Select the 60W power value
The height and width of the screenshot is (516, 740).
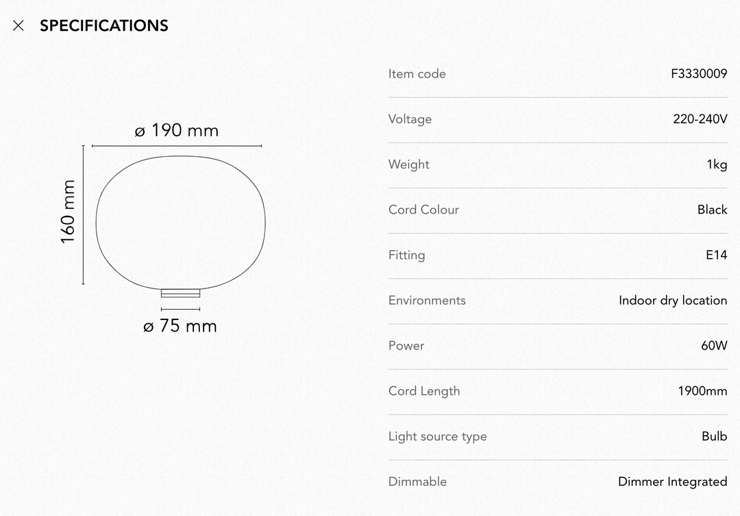tap(714, 345)
